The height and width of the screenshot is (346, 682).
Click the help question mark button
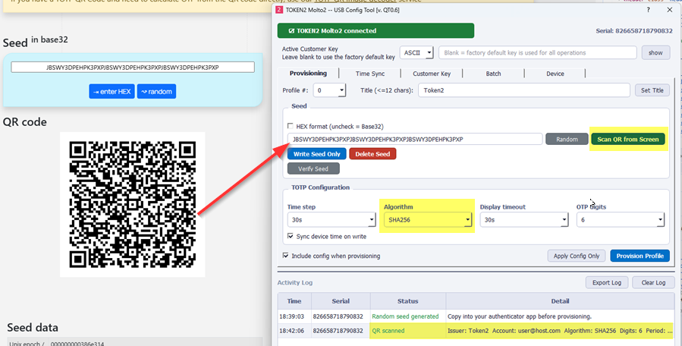pyautogui.click(x=647, y=9)
